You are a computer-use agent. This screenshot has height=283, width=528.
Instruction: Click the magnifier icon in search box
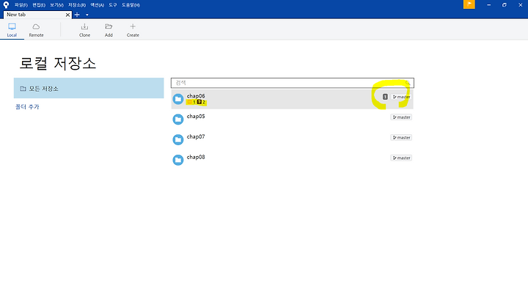pyautogui.click(x=408, y=82)
